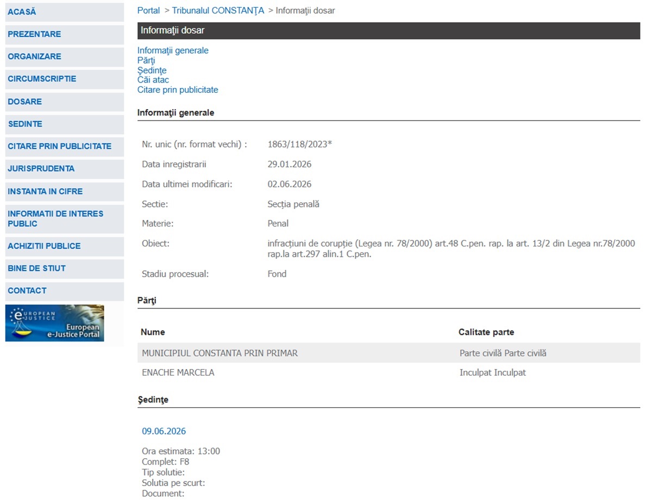Select the Secția penală value

point(293,205)
